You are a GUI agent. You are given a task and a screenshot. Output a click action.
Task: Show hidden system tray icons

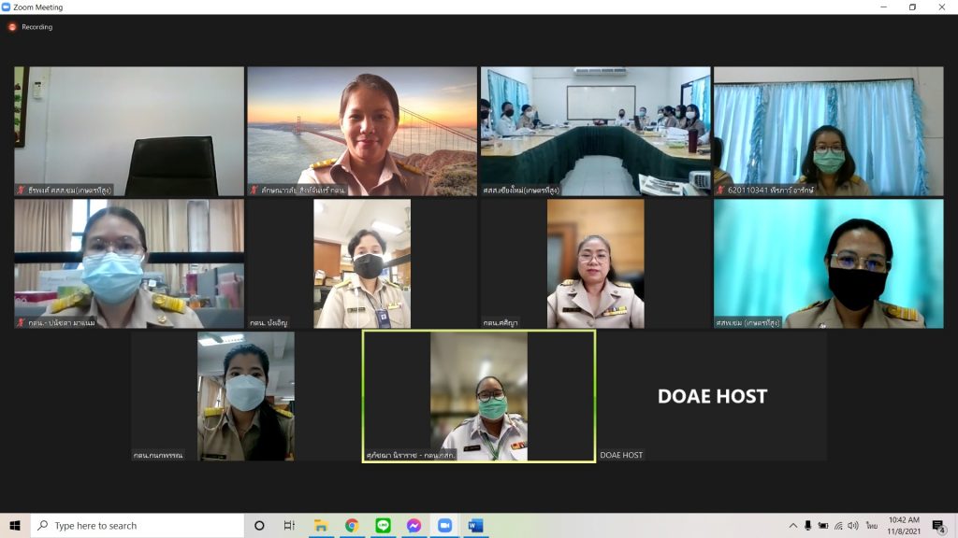[x=793, y=526]
